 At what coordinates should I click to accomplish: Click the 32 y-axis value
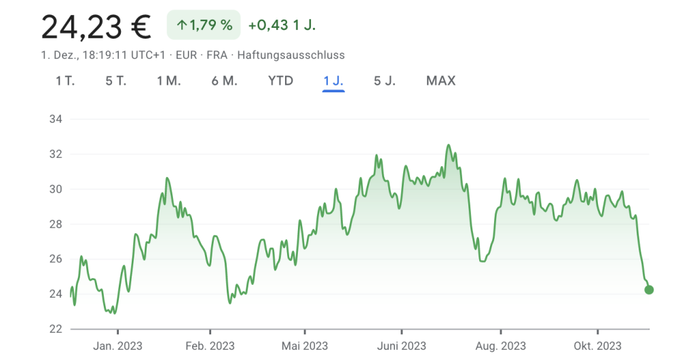pyautogui.click(x=56, y=155)
